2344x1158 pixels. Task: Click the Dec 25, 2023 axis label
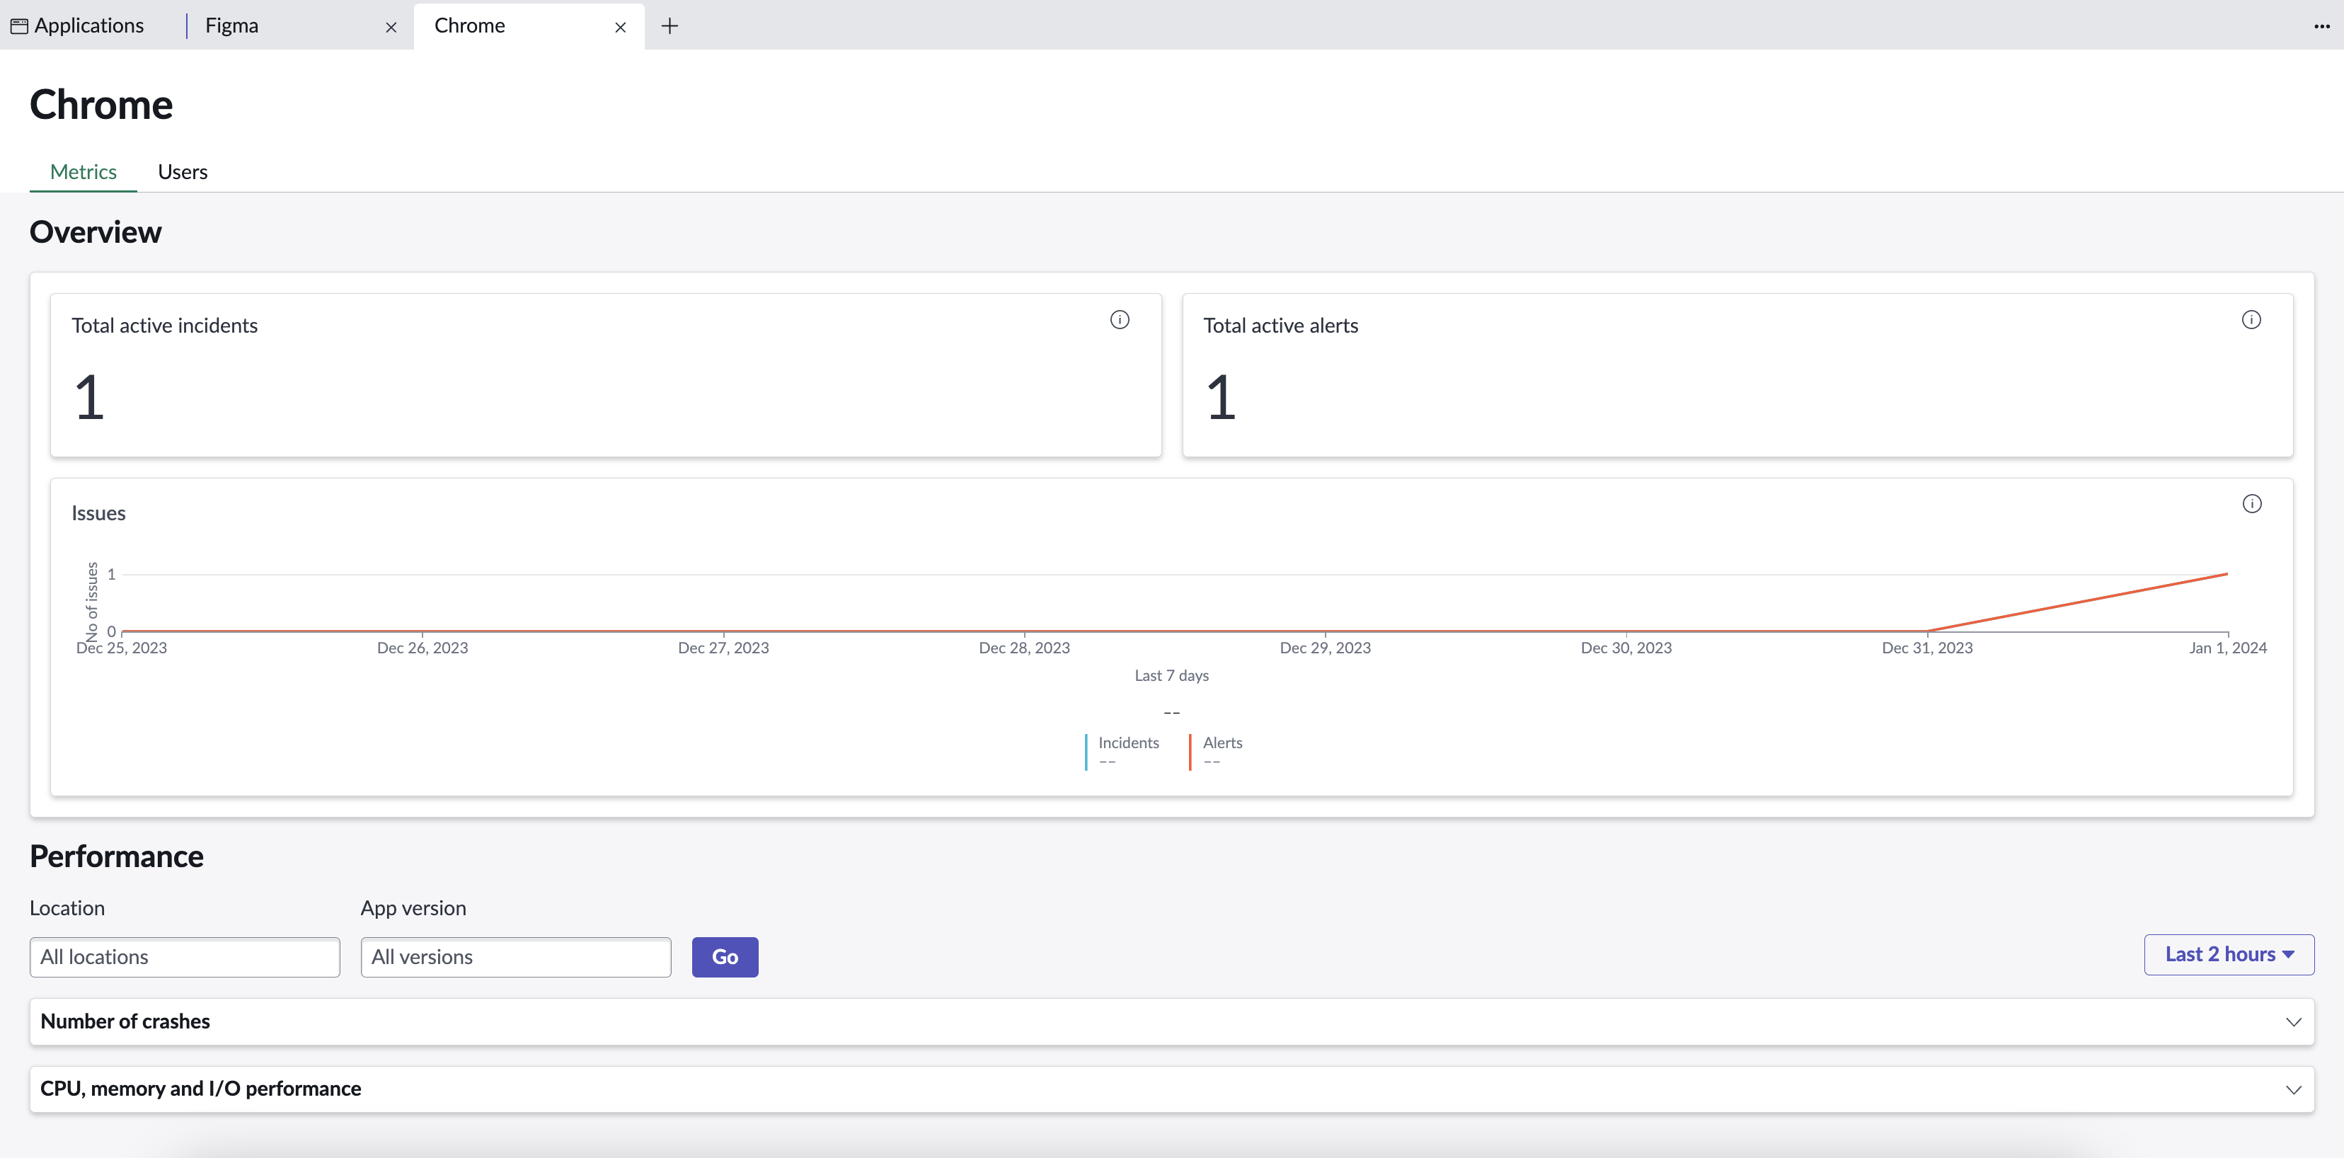[x=121, y=648]
